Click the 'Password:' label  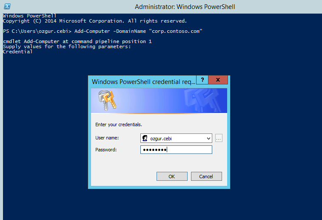click(106, 150)
